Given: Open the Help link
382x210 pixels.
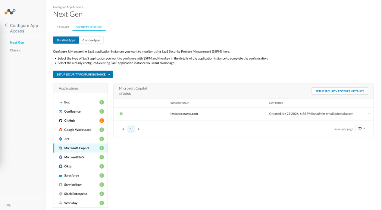Looking at the screenshot, I should coord(7,205).
